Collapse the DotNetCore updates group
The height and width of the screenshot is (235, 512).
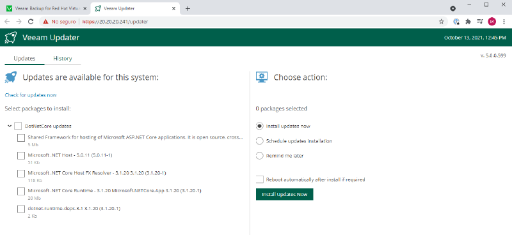10,126
